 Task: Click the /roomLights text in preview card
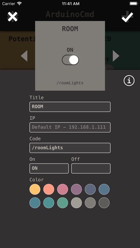coord(70,83)
